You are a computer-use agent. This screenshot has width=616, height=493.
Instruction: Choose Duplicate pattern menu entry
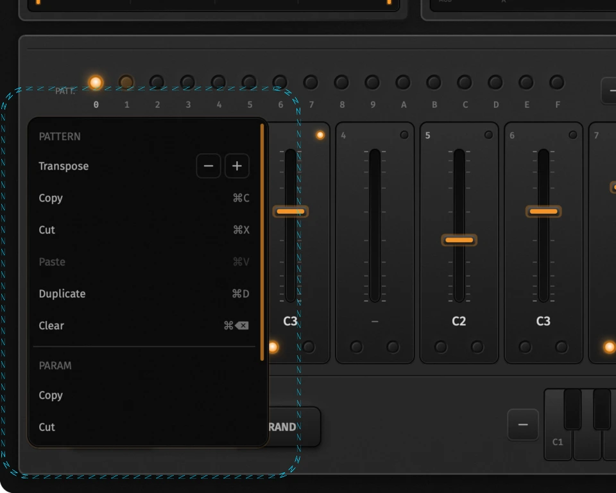[144, 293]
